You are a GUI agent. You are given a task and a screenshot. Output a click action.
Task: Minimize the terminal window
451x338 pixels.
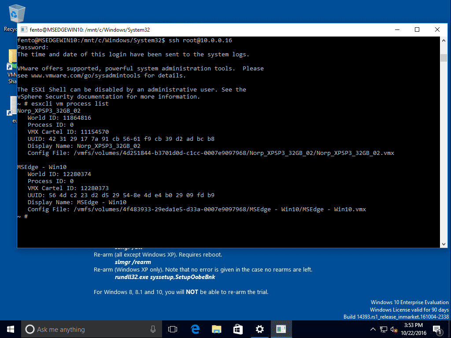(x=397, y=29)
